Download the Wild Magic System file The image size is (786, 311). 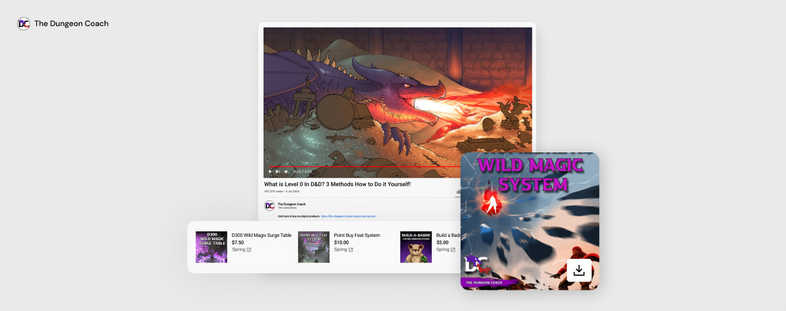click(x=579, y=271)
